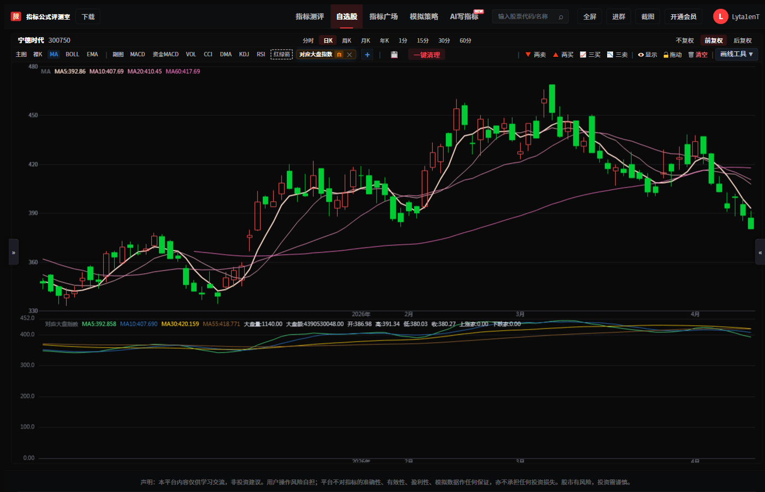Click the MA30:420.159 sub-chart legend
765x492 pixels.
(x=180, y=324)
